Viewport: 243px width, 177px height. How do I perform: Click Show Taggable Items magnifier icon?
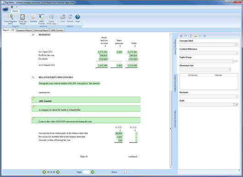point(11,17)
